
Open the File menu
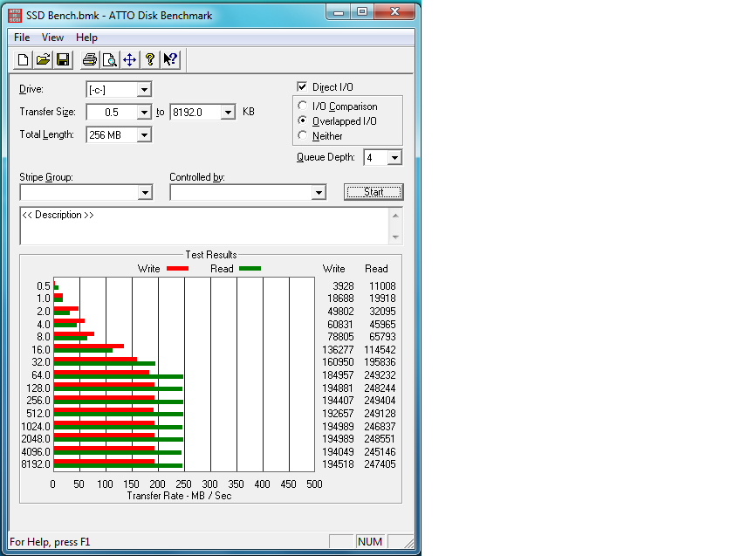[22, 38]
